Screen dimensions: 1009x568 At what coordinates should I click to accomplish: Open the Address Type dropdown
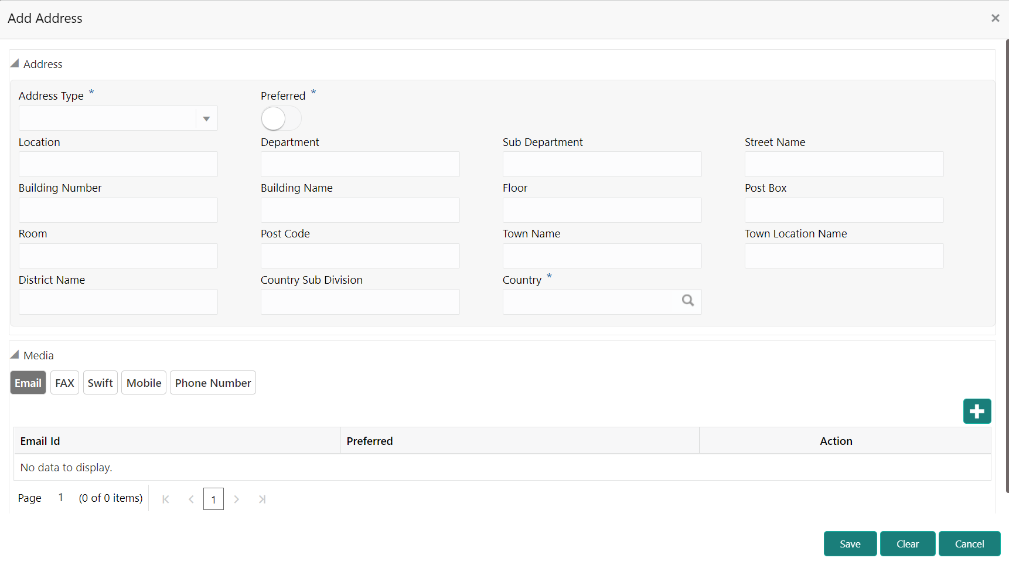pyautogui.click(x=206, y=119)
